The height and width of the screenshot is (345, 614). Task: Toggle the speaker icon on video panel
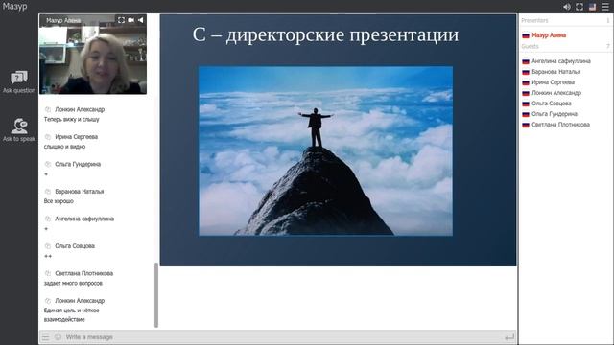[x=141, y=20]
